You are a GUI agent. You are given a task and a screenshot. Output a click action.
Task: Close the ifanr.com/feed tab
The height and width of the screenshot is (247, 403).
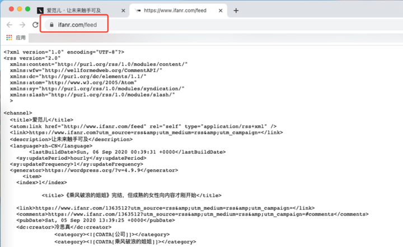click(221, 11)
